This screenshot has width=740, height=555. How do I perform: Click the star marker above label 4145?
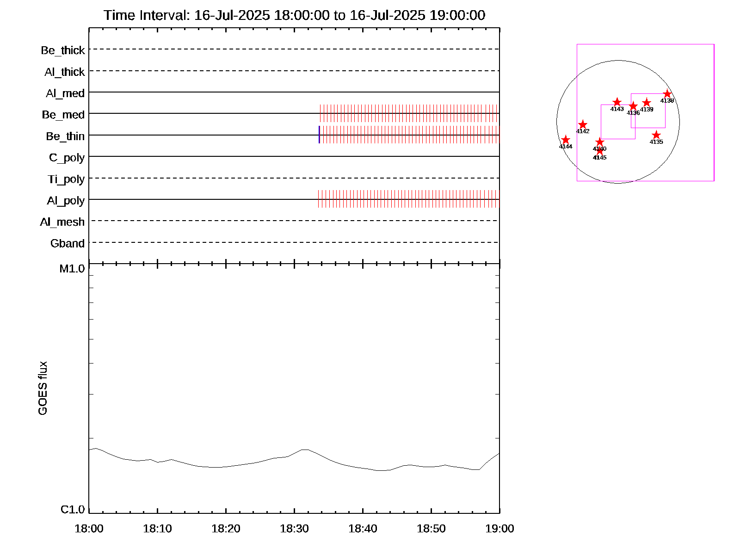(600, 151)
